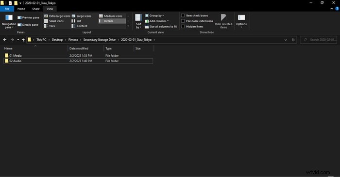Open Explorer help
Viewport: 340px width, 177px height.
337,9
